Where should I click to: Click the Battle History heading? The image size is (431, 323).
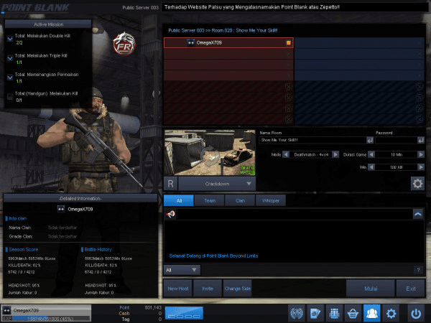click(98, 249)
